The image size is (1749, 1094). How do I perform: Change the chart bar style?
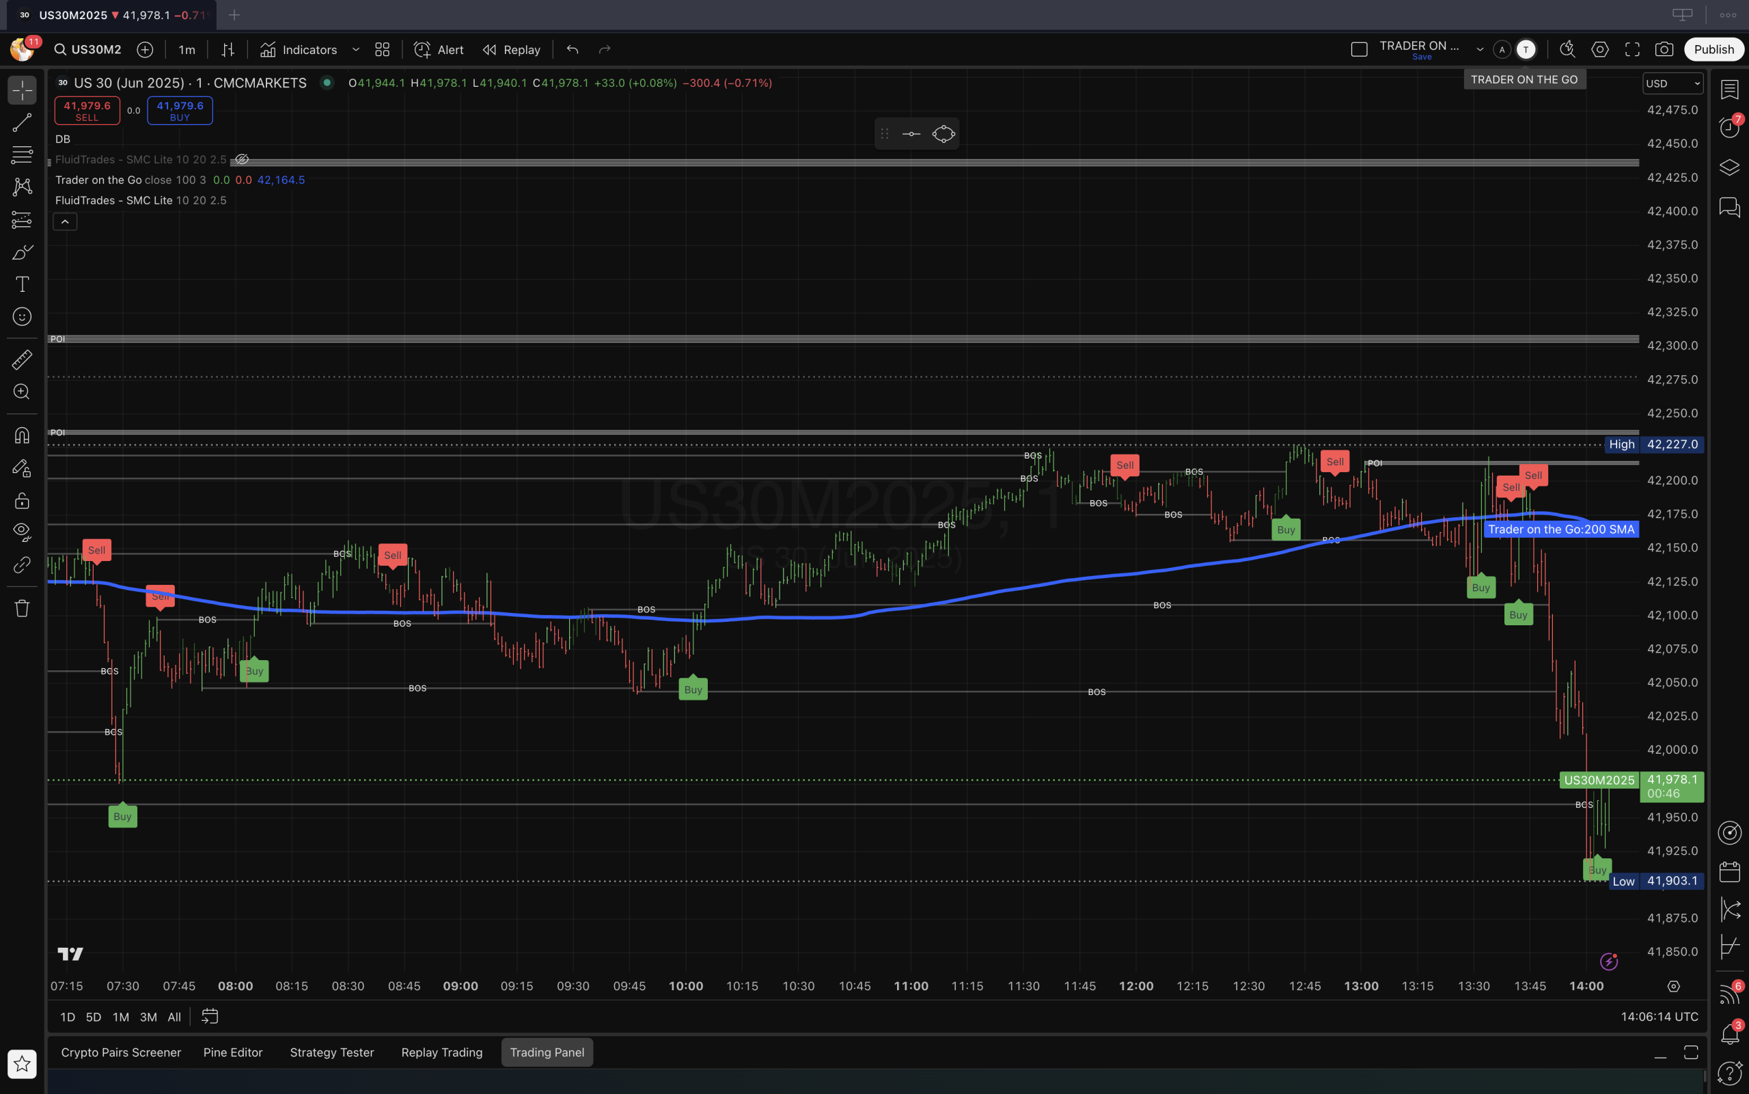click(228, 49)
